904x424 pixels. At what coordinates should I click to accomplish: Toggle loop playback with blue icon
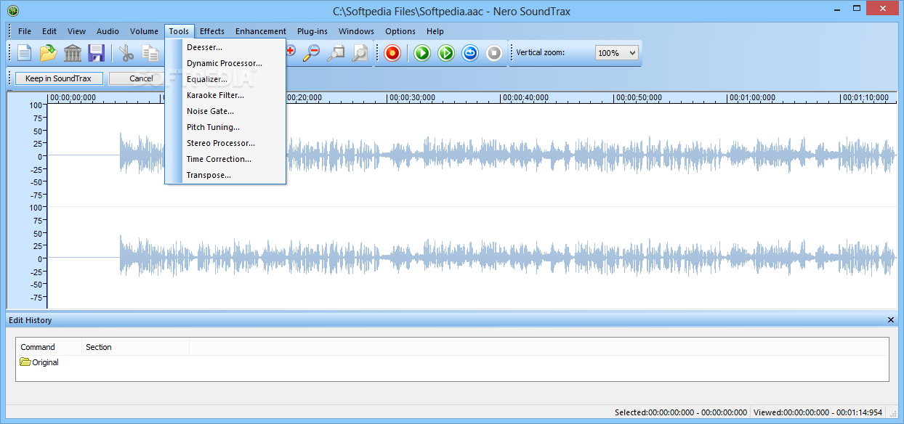[470, 53]
